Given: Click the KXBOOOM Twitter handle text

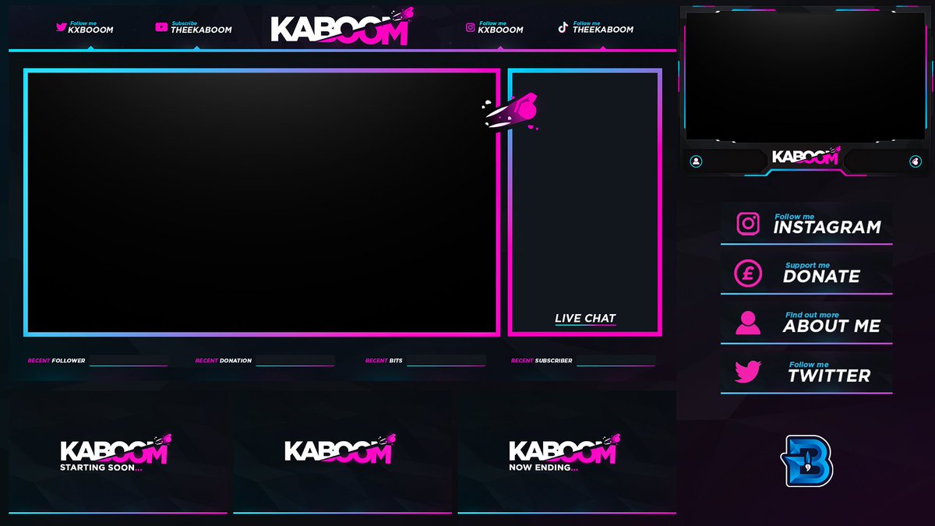Looking at the screenshot, I should (91, 30).
